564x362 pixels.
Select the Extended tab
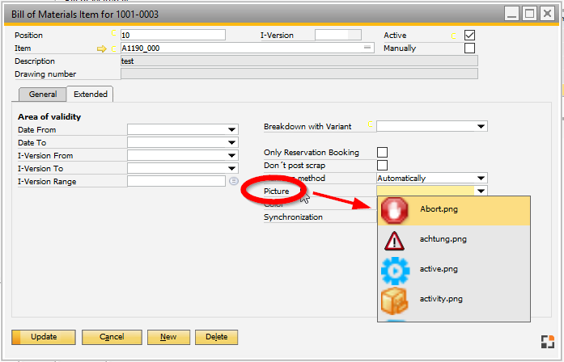coord(91,95)
